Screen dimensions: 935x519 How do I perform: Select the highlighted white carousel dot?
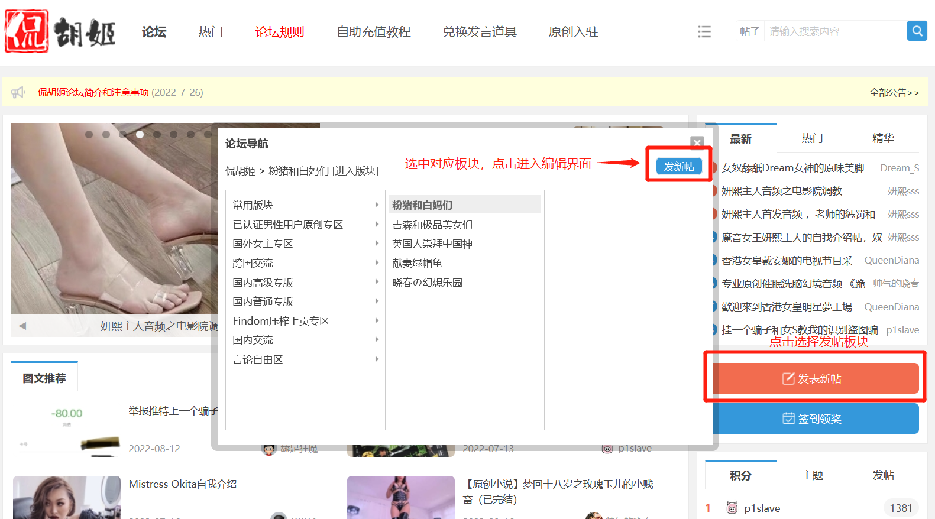coord(140,134)
